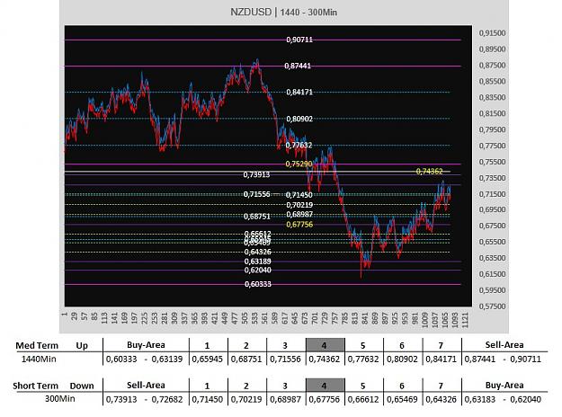This screenshot has height=417, width=562.
Task: Click the 225 tick on the time axis
Action: (145, 318)
